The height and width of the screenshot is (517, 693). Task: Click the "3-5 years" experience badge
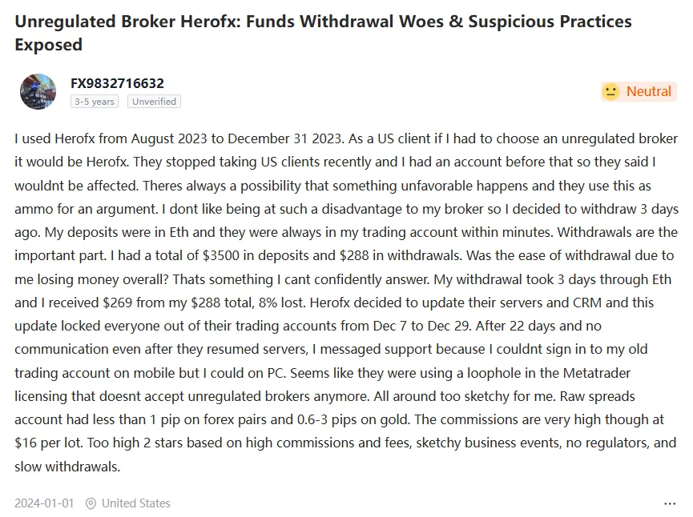[95, 102]
